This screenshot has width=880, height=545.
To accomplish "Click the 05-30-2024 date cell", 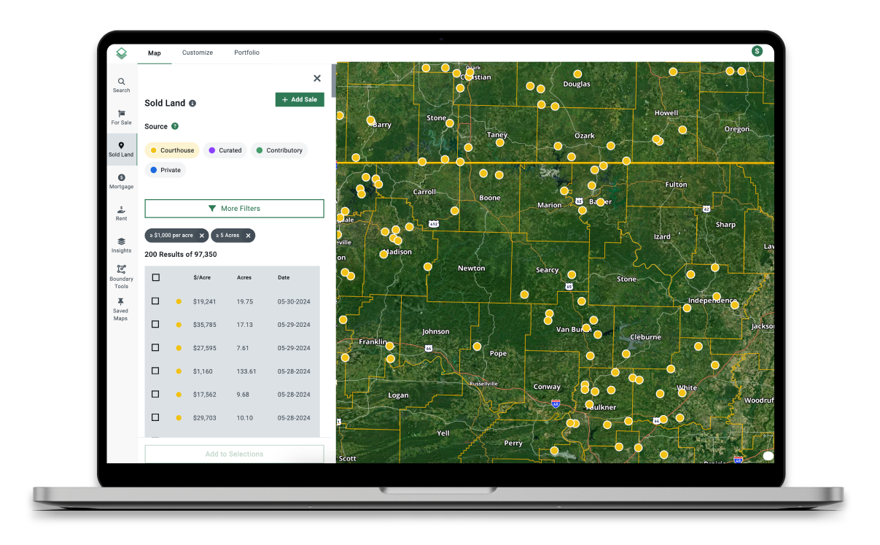I will click(294, 301).
